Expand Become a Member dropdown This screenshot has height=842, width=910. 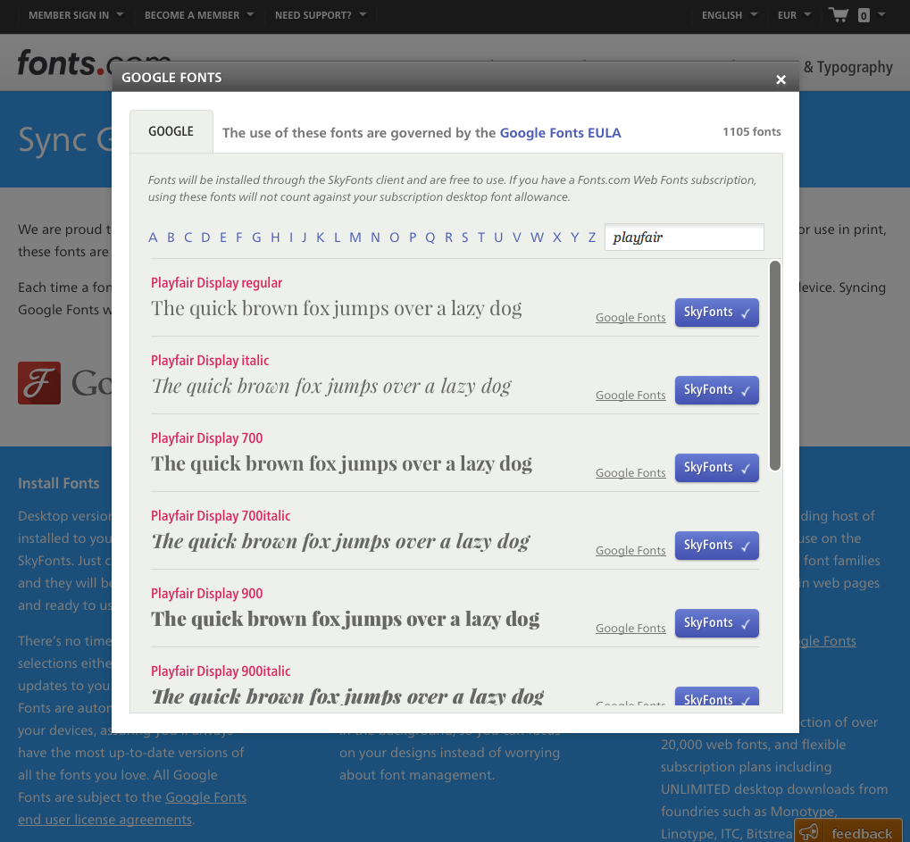[199, 15]
